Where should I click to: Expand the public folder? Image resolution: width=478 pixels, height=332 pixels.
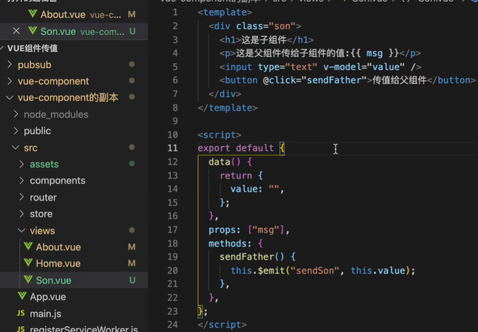(16, 131)
